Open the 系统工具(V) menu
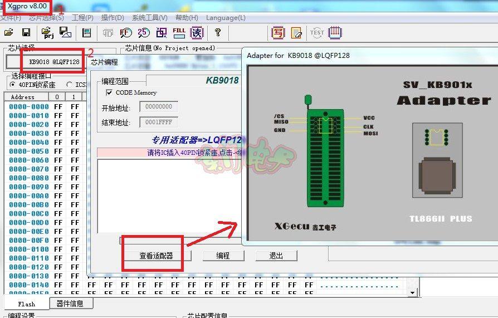Image resolution: width=498 pixels, height=318 pixels. click(x=150, y=18)
